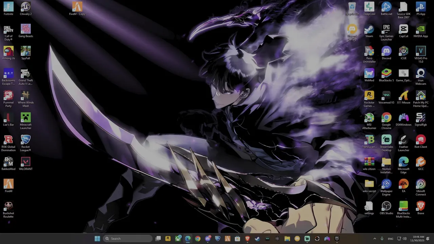This screenshot has width=434, height=244.
Task: Select the Steam desktop shortcut
Action: tap(369, 31)
